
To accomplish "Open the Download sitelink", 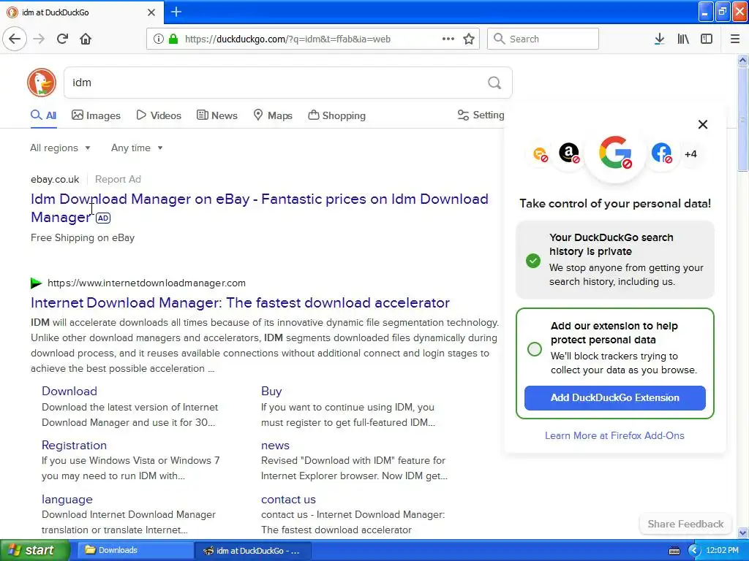I will point(69,392).
